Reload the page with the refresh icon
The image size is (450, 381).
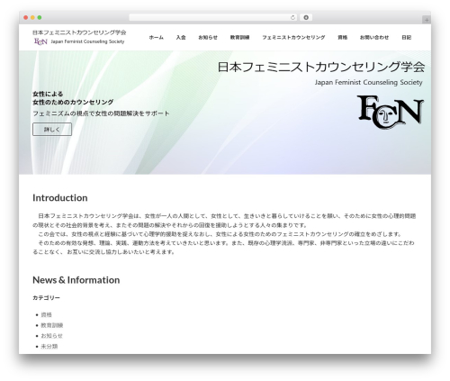point(292,18)
